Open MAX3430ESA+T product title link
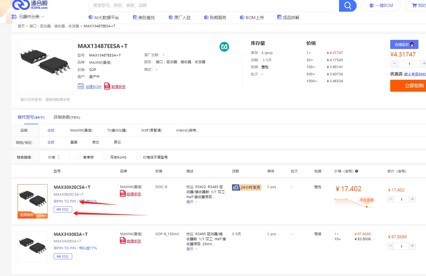This screenshot has width=426, height=276. (x=71, y=234)
